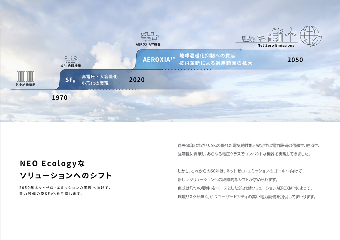
Task: Click the solar panel icon
Action: pos(261,39)
